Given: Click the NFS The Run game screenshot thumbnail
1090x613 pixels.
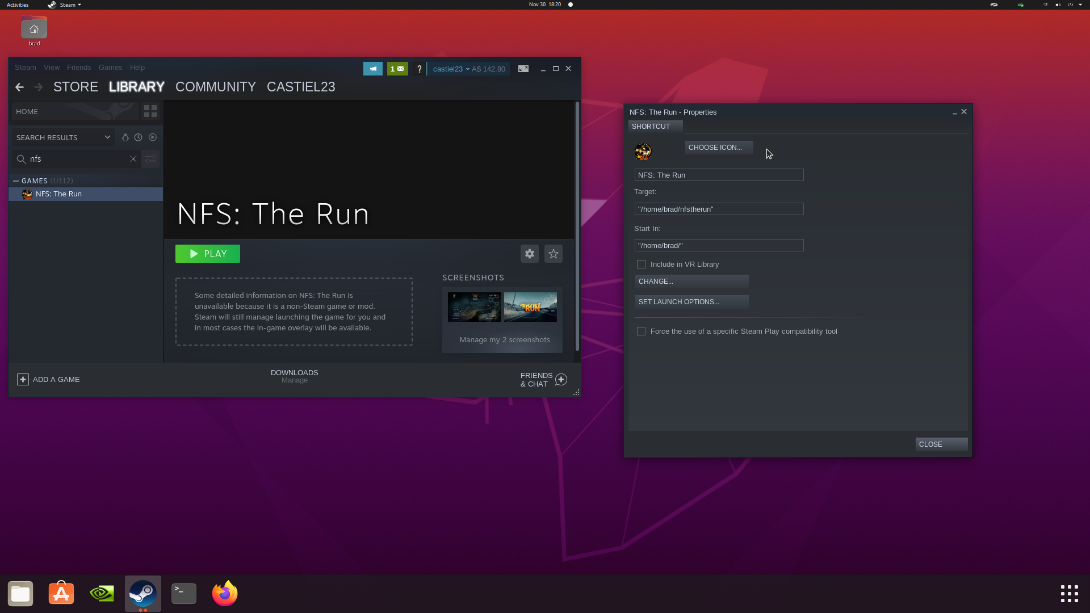Looking at the screenshot, I should (530, 307).
